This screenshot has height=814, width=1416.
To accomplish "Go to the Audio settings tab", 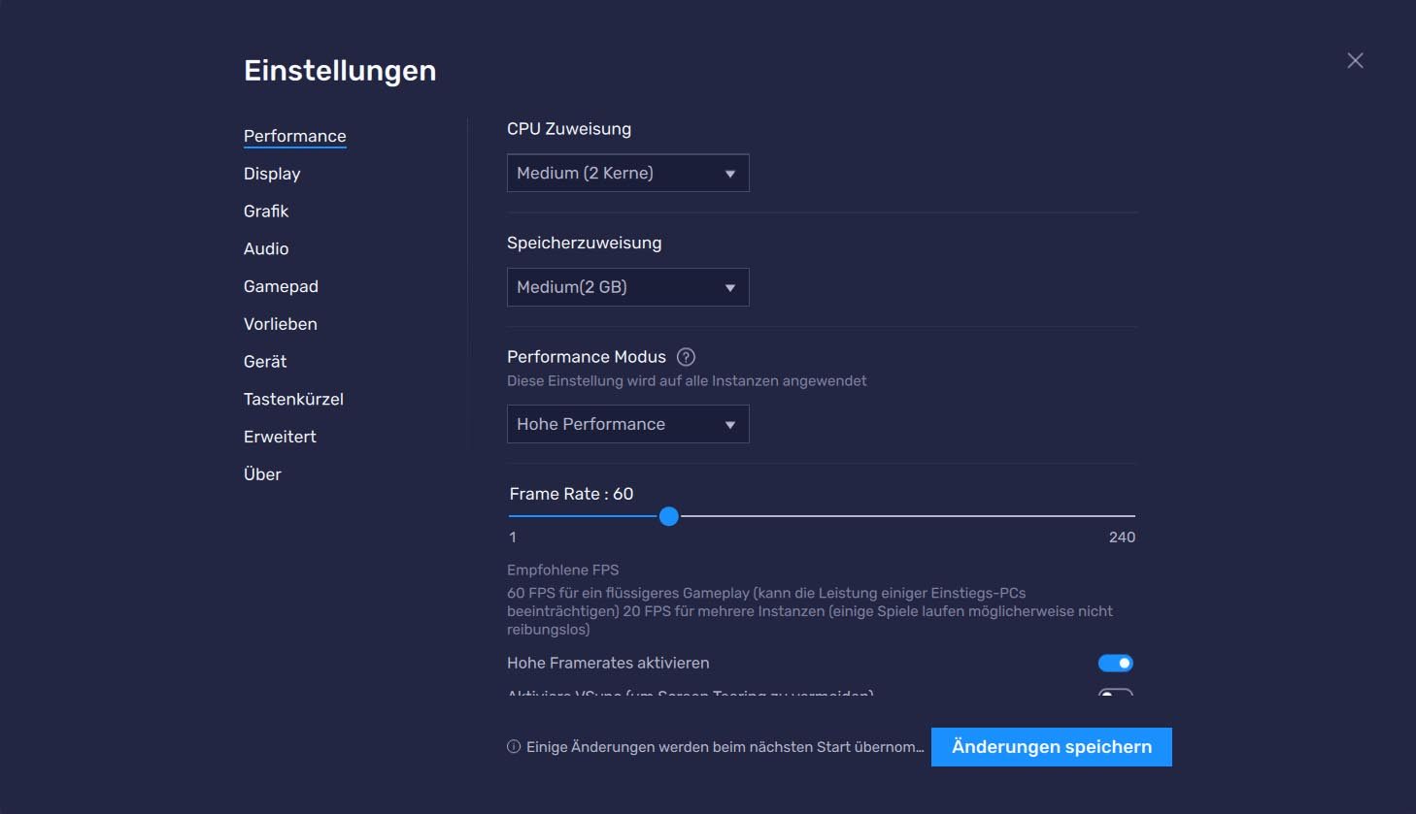I will coord(266,249).
